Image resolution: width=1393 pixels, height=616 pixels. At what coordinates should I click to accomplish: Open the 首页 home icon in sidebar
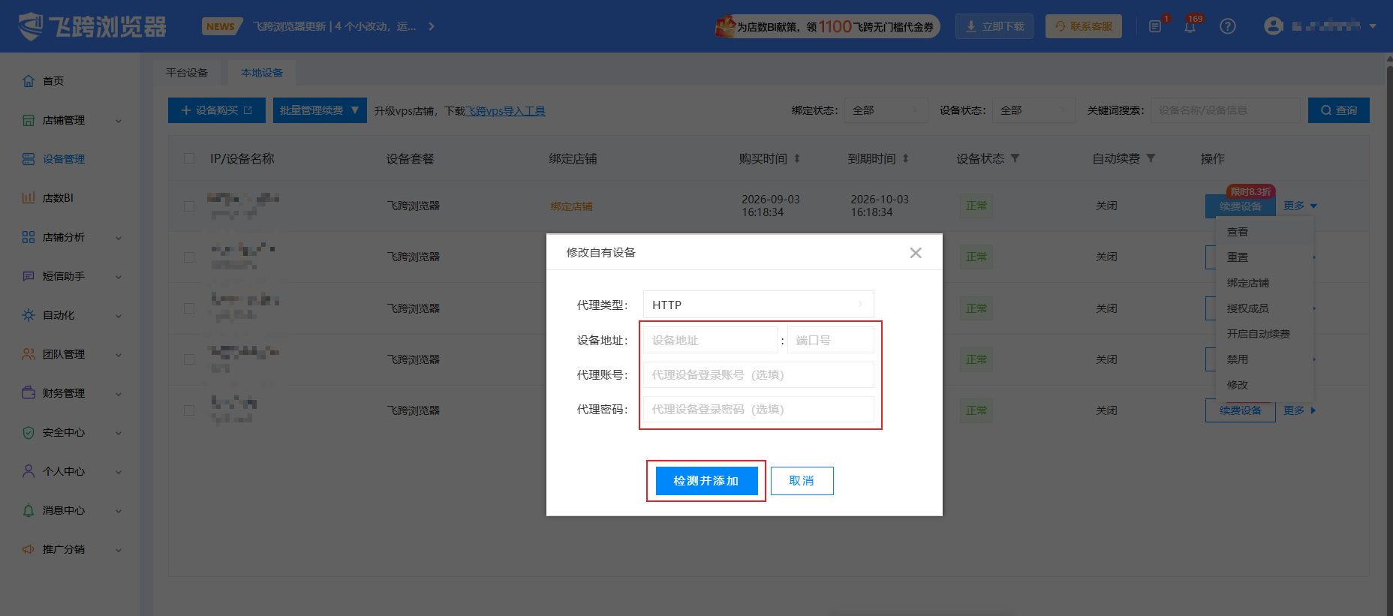click(29, 81)
